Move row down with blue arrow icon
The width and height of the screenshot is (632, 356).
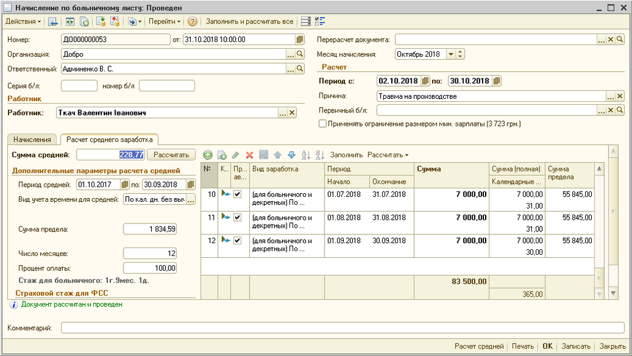coord(291,155)
